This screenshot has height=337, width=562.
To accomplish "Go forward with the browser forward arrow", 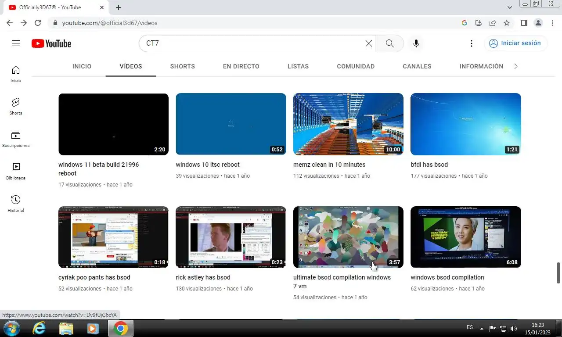I will [24, 23].
